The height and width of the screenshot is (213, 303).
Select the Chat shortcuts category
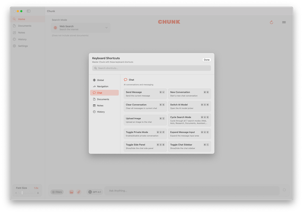point(105,92)
